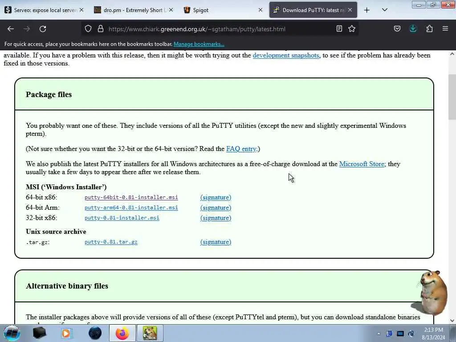Open the Firefox hamburger menu

click(x=445, y=29)
